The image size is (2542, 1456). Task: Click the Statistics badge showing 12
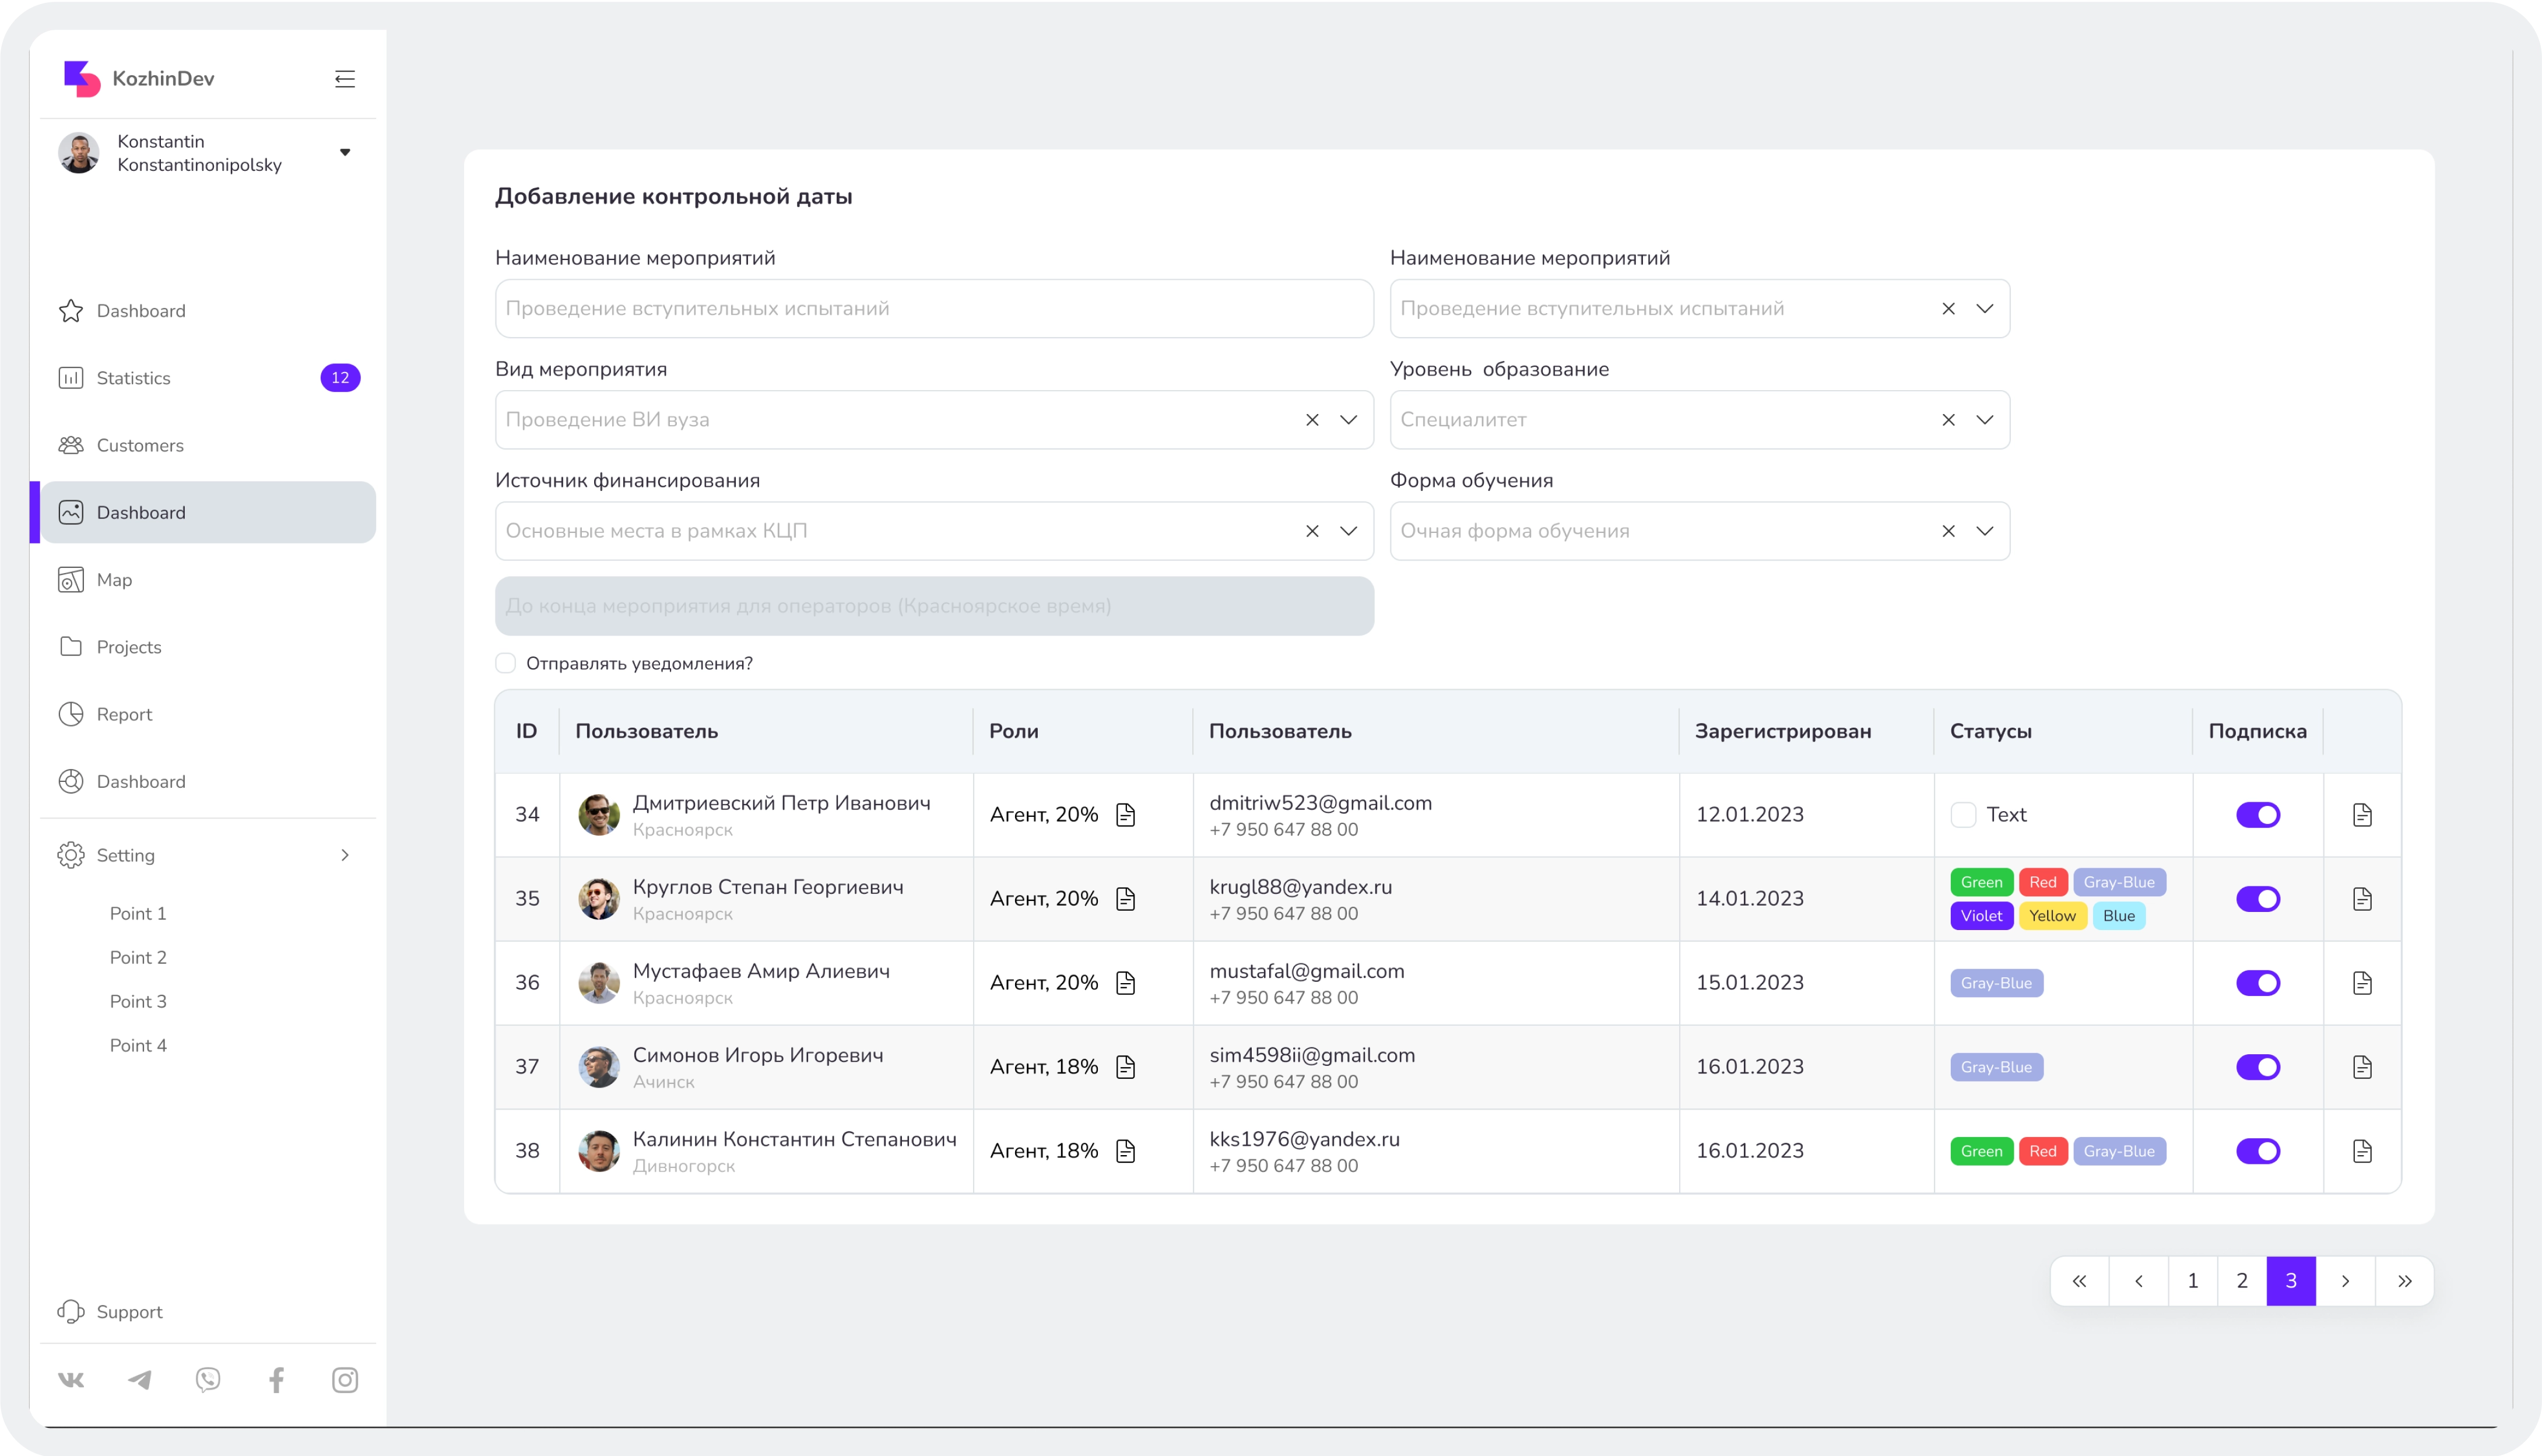340,378
